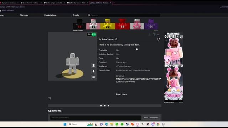Image resolution: width=228 pixels, height=128 pixels.
Task: Open the Marketplace menu item
Action: [50, 15]
